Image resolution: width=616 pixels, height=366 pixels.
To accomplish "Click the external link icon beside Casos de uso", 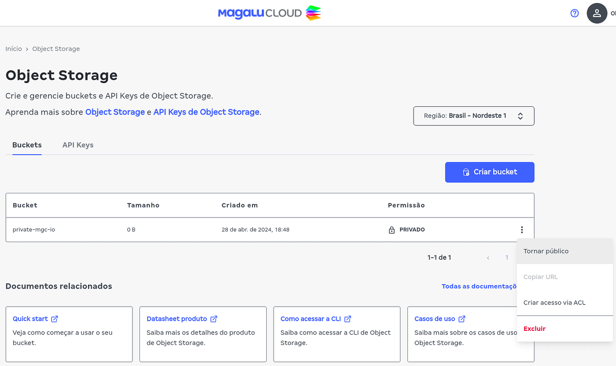I will click(x=462, y=319).
